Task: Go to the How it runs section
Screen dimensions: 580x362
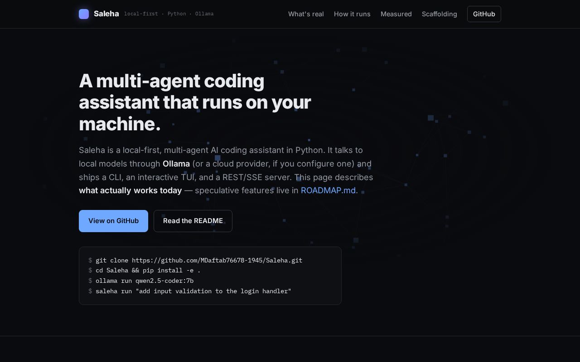Action: pos(352,14)
